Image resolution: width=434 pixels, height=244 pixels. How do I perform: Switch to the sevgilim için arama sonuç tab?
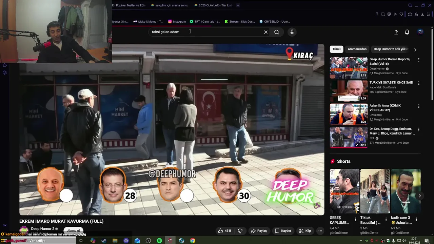(169, 5)
